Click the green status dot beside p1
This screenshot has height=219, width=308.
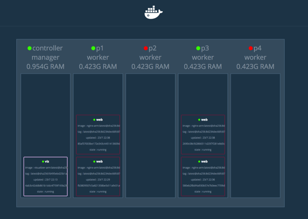(x=93, y=48)
